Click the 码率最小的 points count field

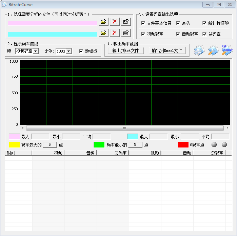pos(135,145)
